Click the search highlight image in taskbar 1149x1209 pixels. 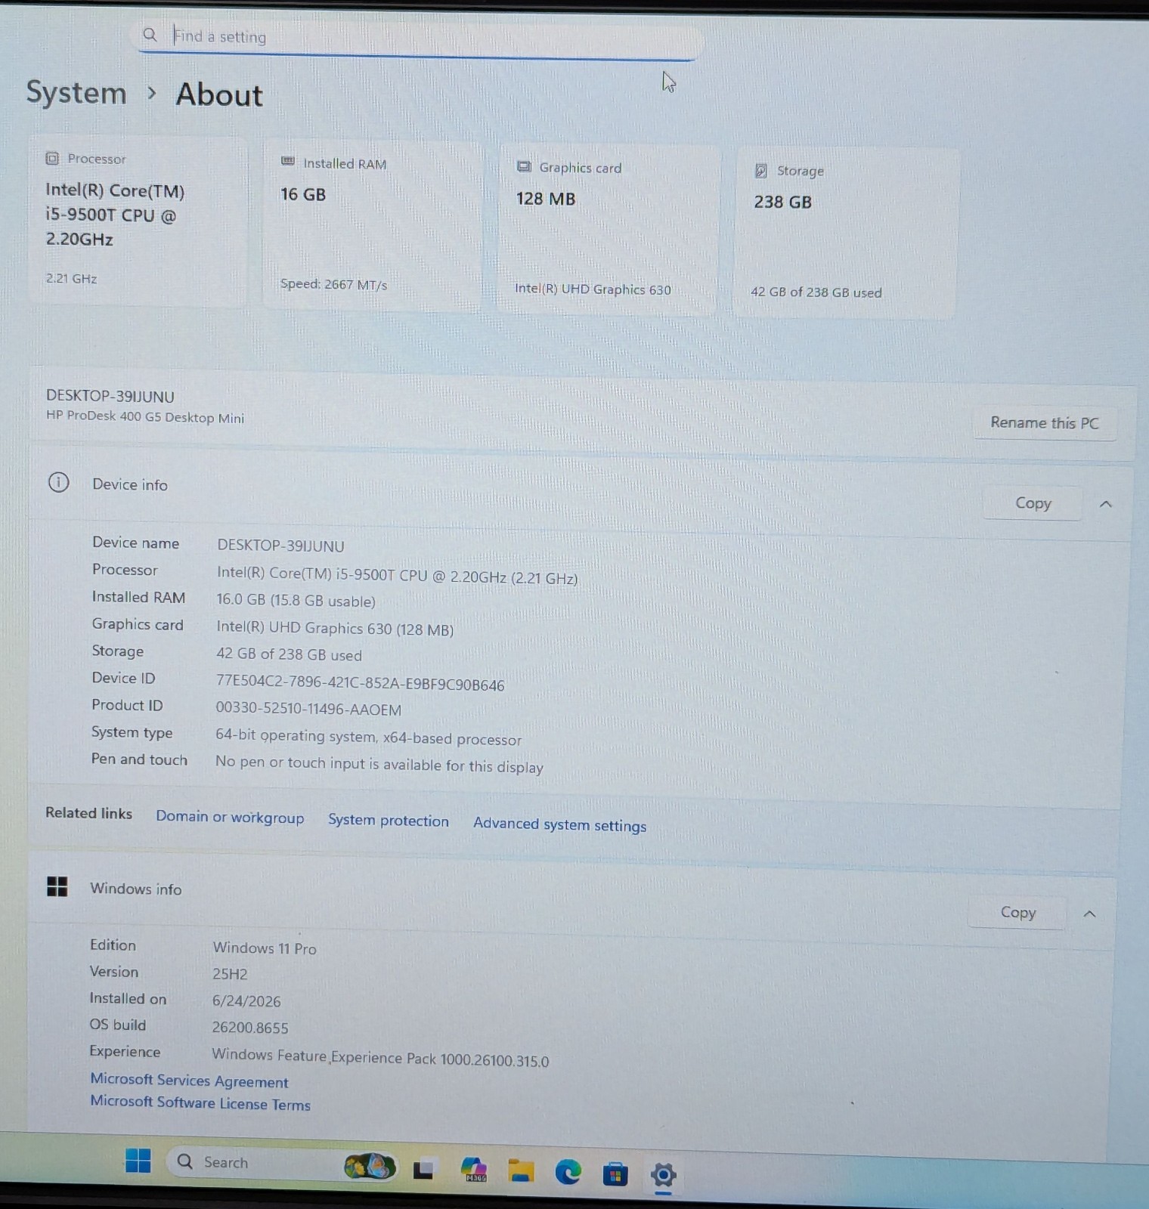[370, 1167]
